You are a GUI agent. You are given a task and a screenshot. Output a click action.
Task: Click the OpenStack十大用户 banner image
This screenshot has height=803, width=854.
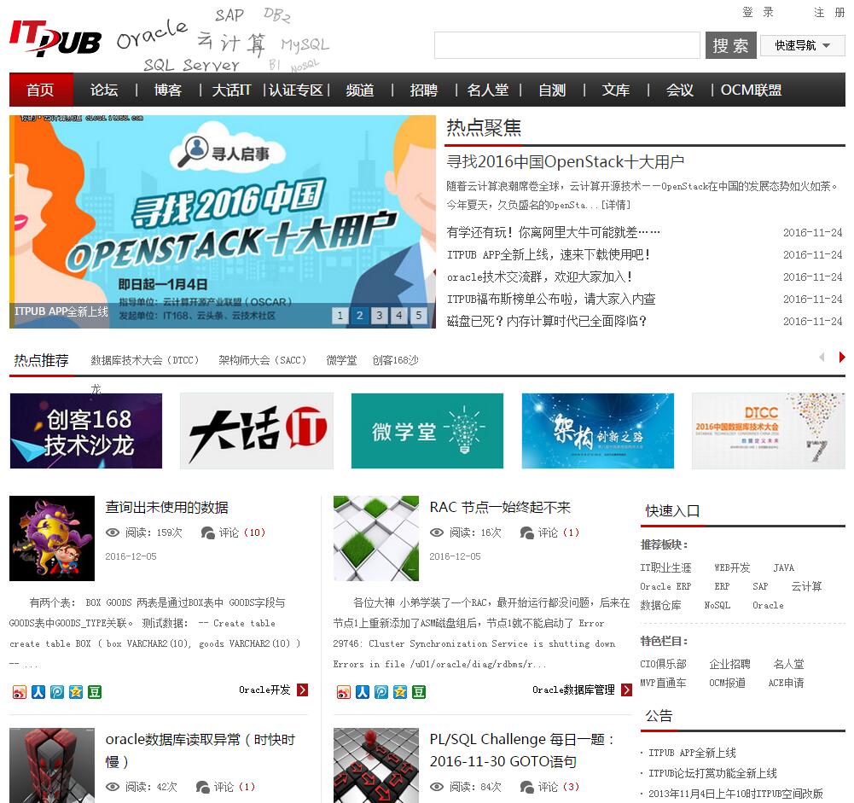pos(222,221)
